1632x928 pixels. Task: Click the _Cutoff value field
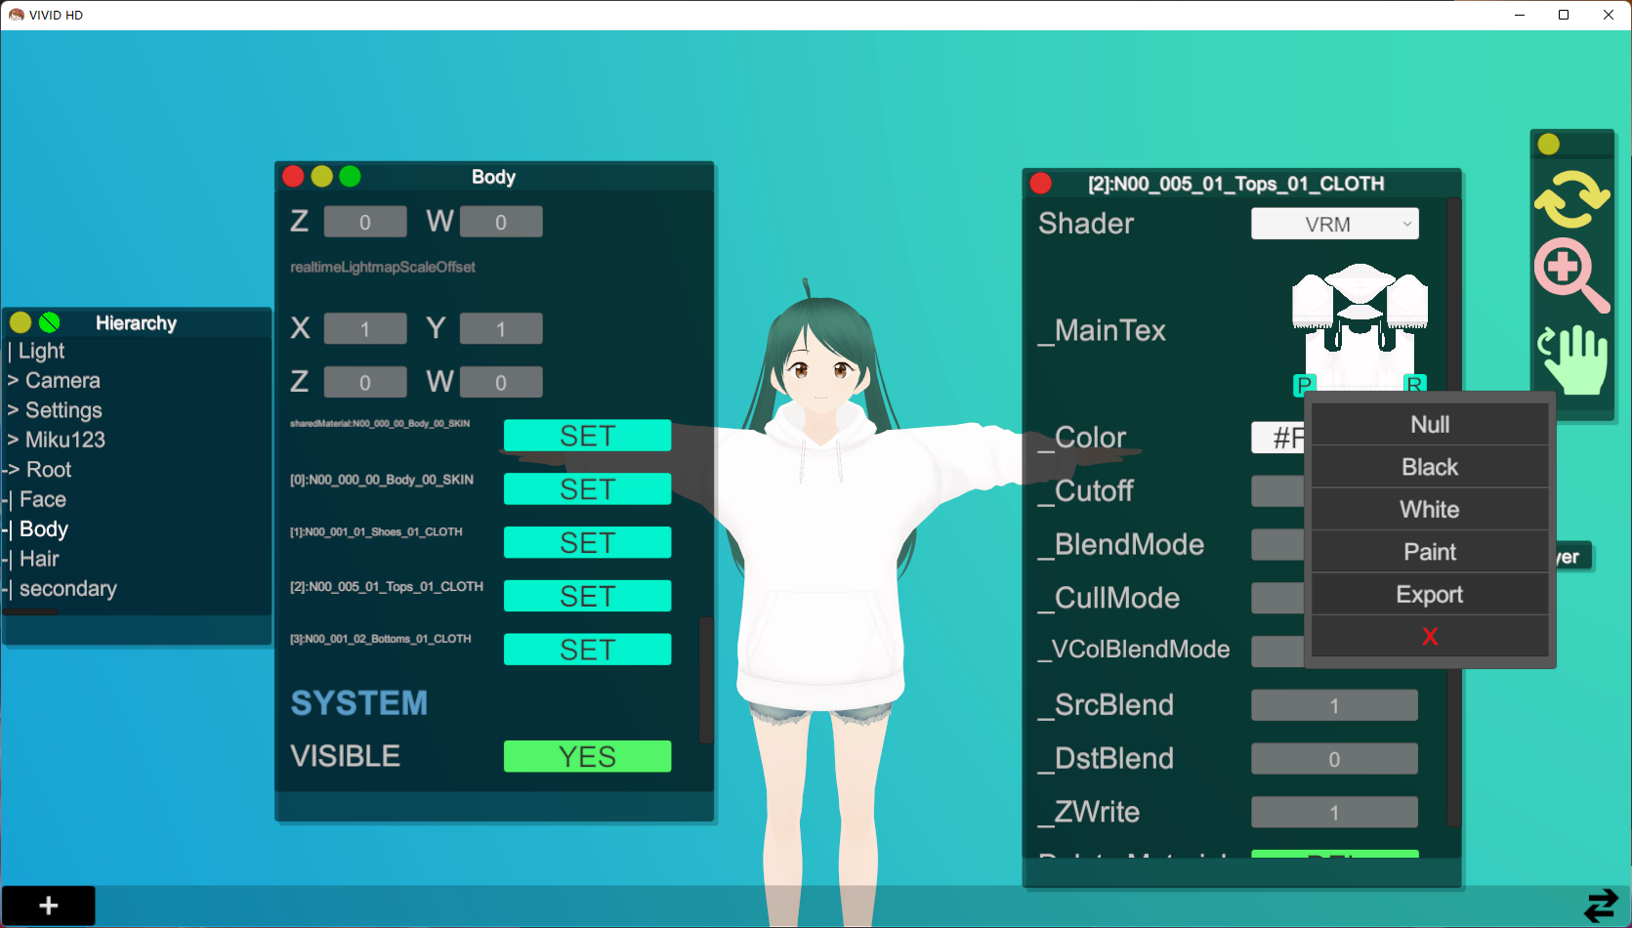[x=1278, y=491]
